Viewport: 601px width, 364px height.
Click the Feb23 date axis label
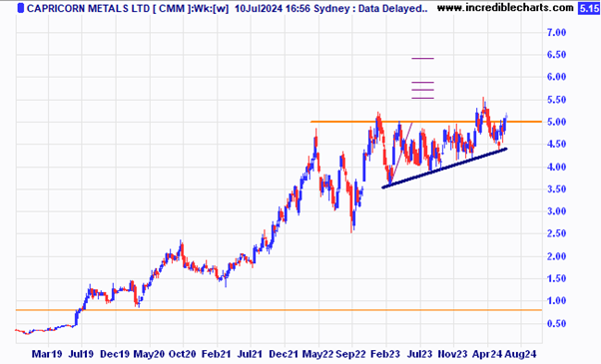point(385,354)
